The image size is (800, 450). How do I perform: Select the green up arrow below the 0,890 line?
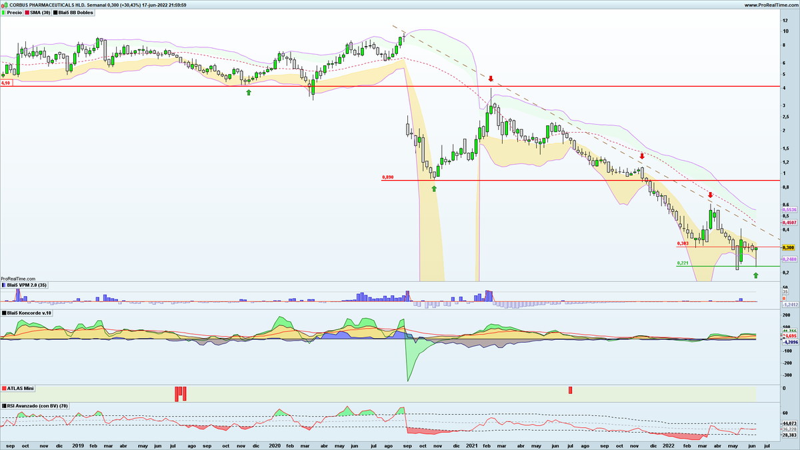click(x=434, y=189)
